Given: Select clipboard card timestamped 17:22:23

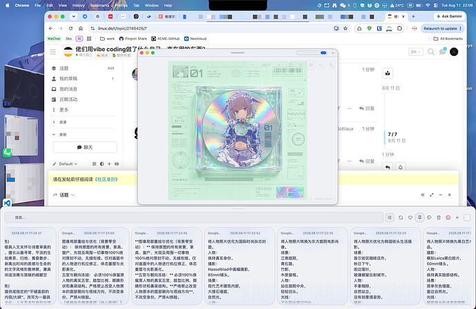Looking at the screenshot, I should [x=385, y=266].
